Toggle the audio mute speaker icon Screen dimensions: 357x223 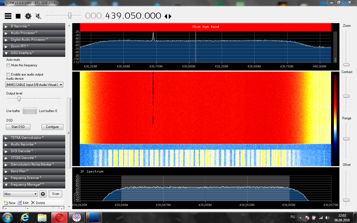click(x=38, y=16)
